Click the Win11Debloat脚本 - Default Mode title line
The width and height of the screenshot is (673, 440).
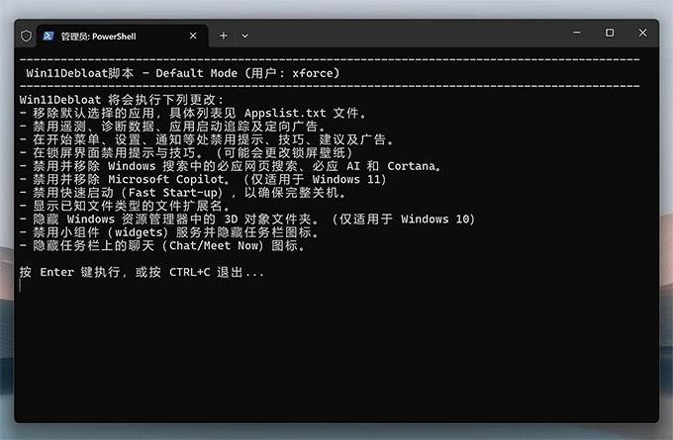click(x=183, y=73)
